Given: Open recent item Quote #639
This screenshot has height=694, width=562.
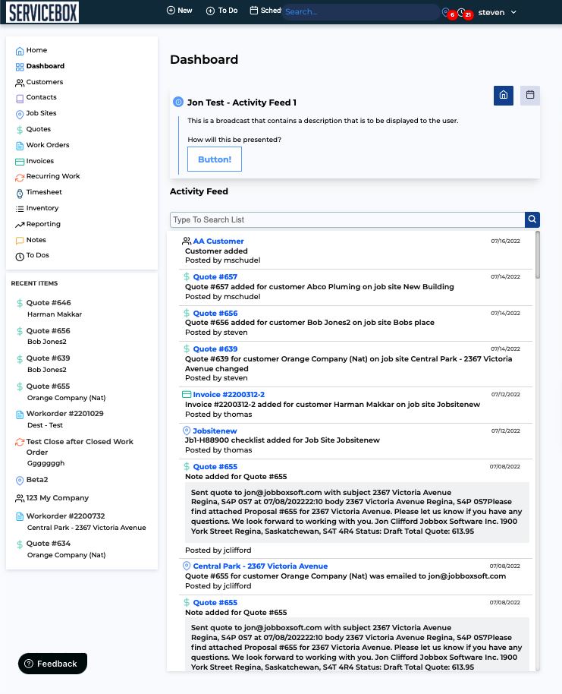Looking at the screenshot, I should [49, 358].
